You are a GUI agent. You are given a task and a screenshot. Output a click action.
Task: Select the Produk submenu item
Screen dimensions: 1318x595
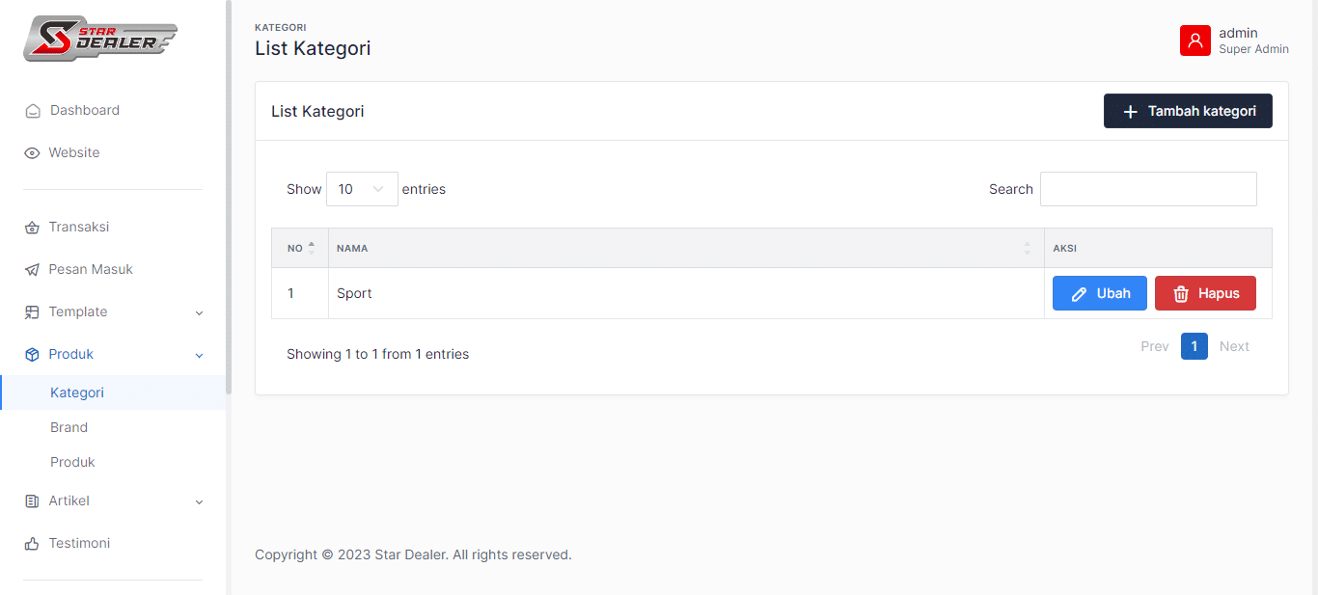72,462
